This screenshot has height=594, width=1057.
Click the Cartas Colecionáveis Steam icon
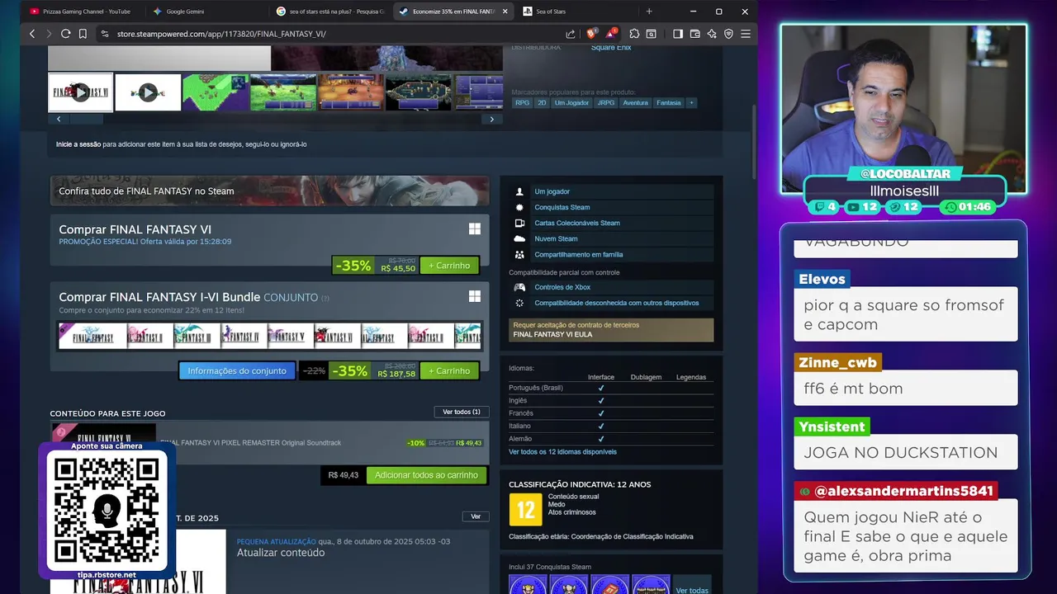pos(519,223)
